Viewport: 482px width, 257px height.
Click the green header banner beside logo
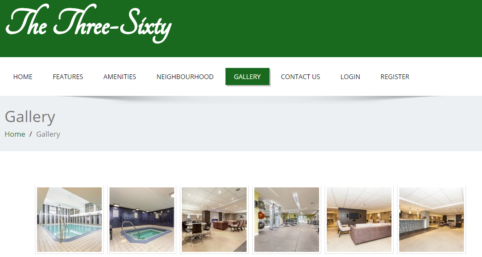coord(326,28)
